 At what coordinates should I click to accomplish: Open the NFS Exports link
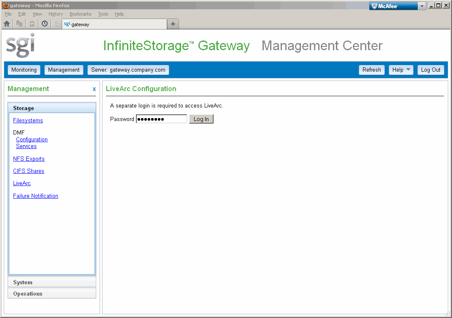coord(29,159)
